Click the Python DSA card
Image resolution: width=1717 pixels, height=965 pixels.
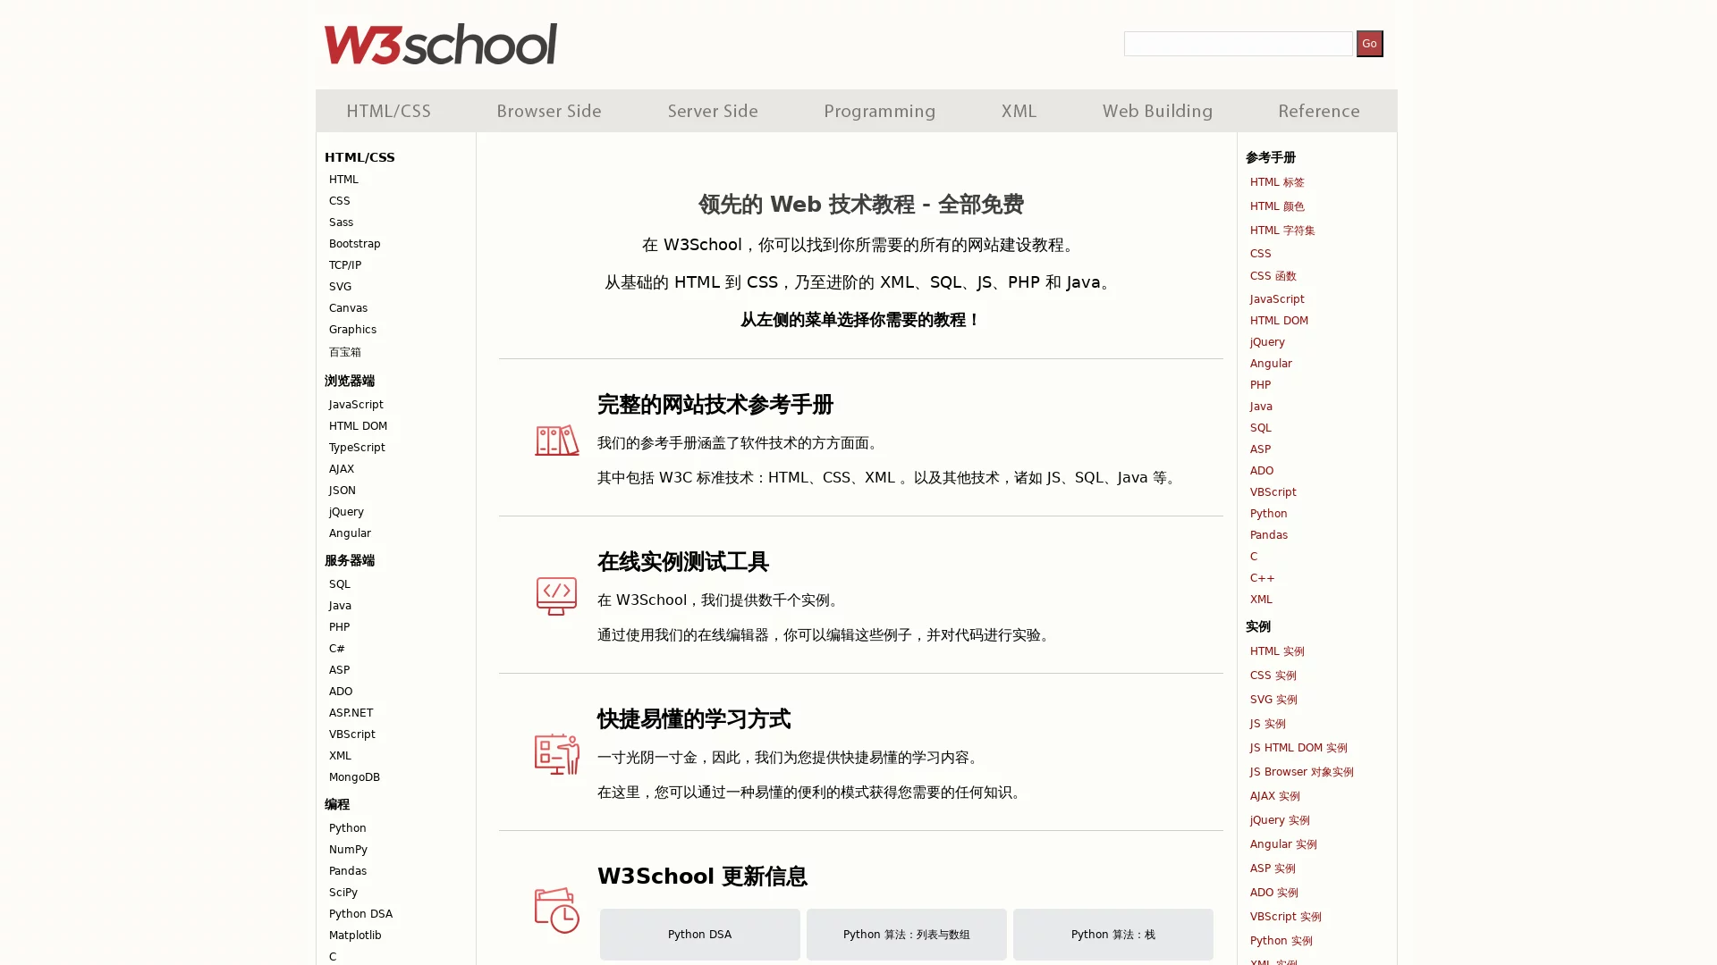point(699,934)
